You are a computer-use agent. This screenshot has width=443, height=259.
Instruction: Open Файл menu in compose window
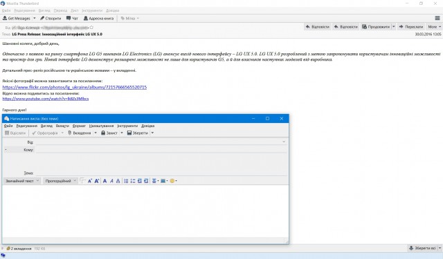pos(8,126)
